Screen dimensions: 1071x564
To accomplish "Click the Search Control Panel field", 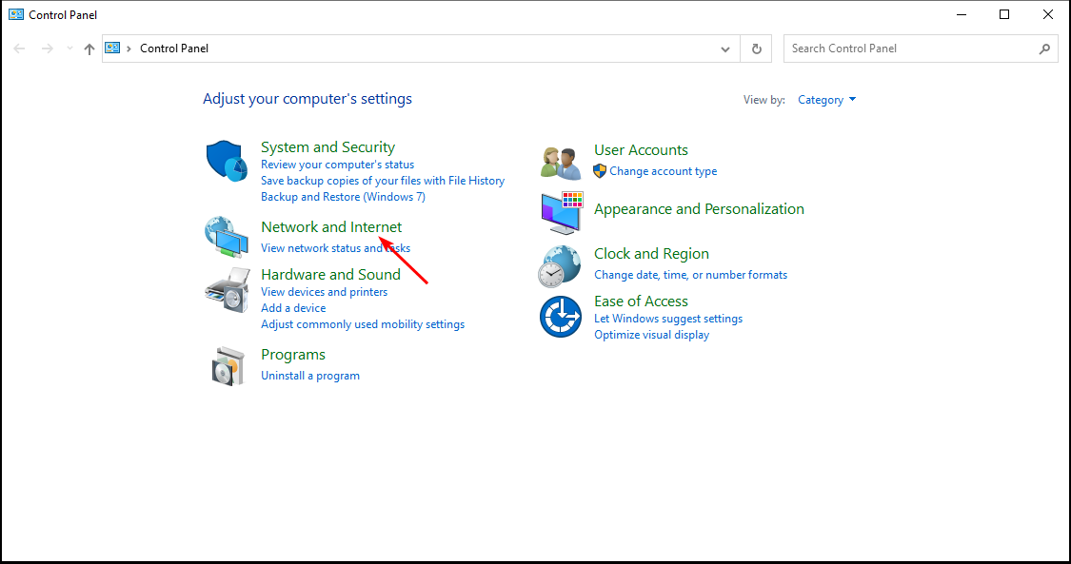I will point(909,49).
